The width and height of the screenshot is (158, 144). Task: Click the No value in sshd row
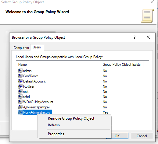pyautogui.click(x=105, y=97)
